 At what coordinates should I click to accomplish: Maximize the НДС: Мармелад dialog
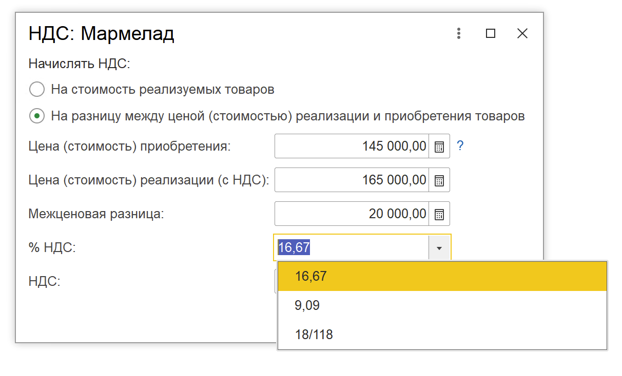pos(491,34)
